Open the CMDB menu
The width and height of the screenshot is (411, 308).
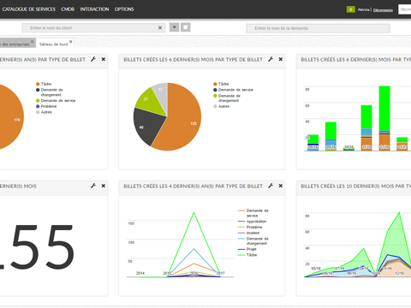tap(68, 9)
